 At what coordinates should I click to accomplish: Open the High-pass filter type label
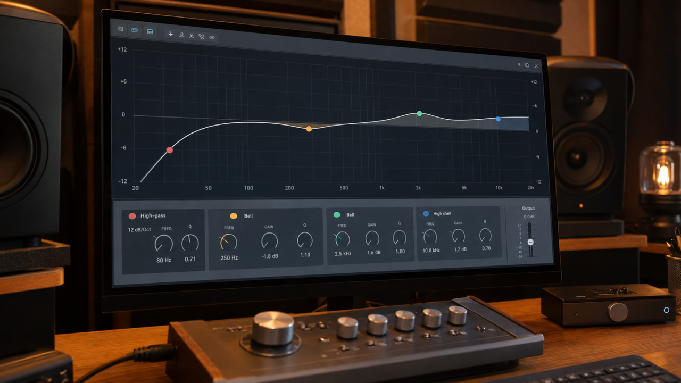click(153, 216)
